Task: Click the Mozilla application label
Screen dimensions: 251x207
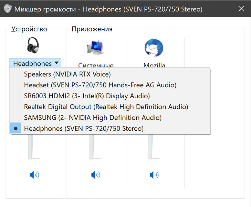Action: point(154,65)
